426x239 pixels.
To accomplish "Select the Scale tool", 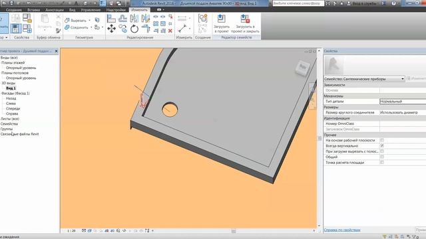I will [163, 24].
